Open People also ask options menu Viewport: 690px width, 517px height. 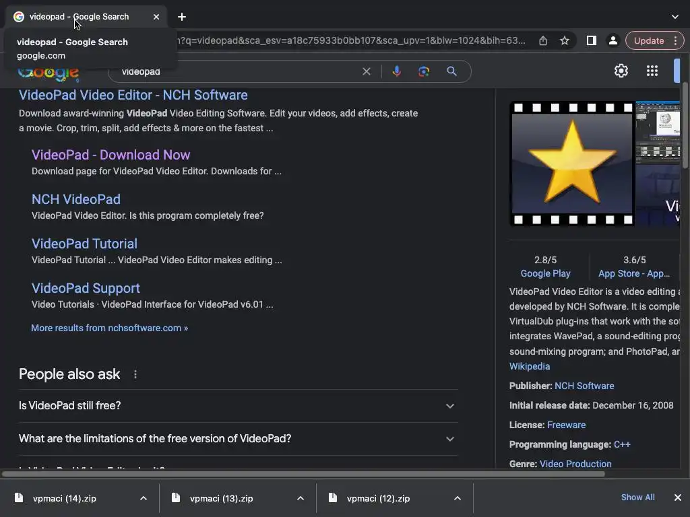(x=135, y=374)
